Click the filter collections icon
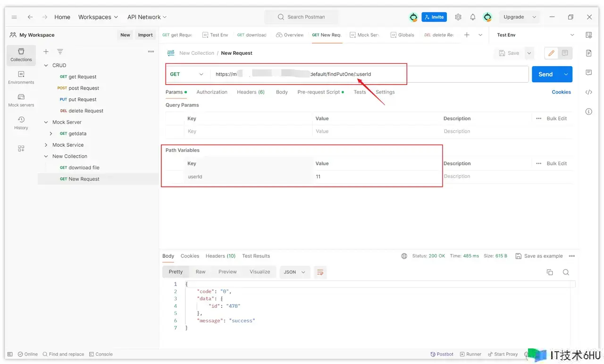This screenshot has height=364, width=604. tap(60, 51)
